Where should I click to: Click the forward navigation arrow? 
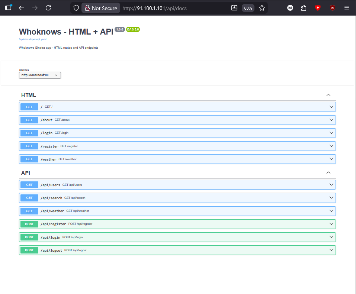35,8
